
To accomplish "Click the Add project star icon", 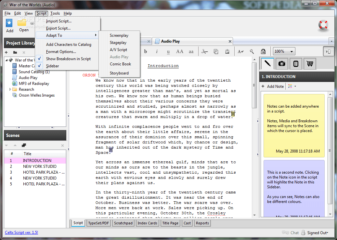I will tap(9, 23).
